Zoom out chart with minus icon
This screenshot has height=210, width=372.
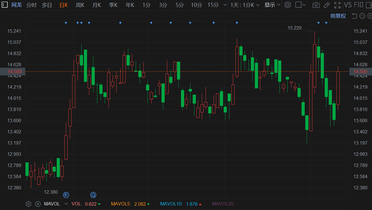(362, 16)
